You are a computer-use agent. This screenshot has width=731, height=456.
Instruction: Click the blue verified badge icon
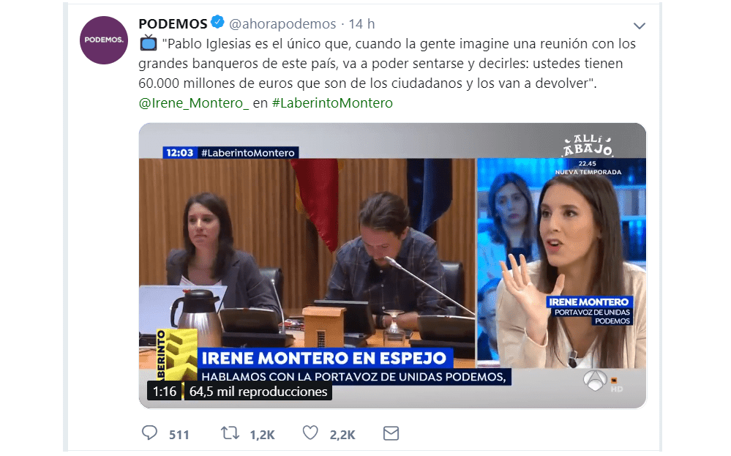tap(218, 22)
